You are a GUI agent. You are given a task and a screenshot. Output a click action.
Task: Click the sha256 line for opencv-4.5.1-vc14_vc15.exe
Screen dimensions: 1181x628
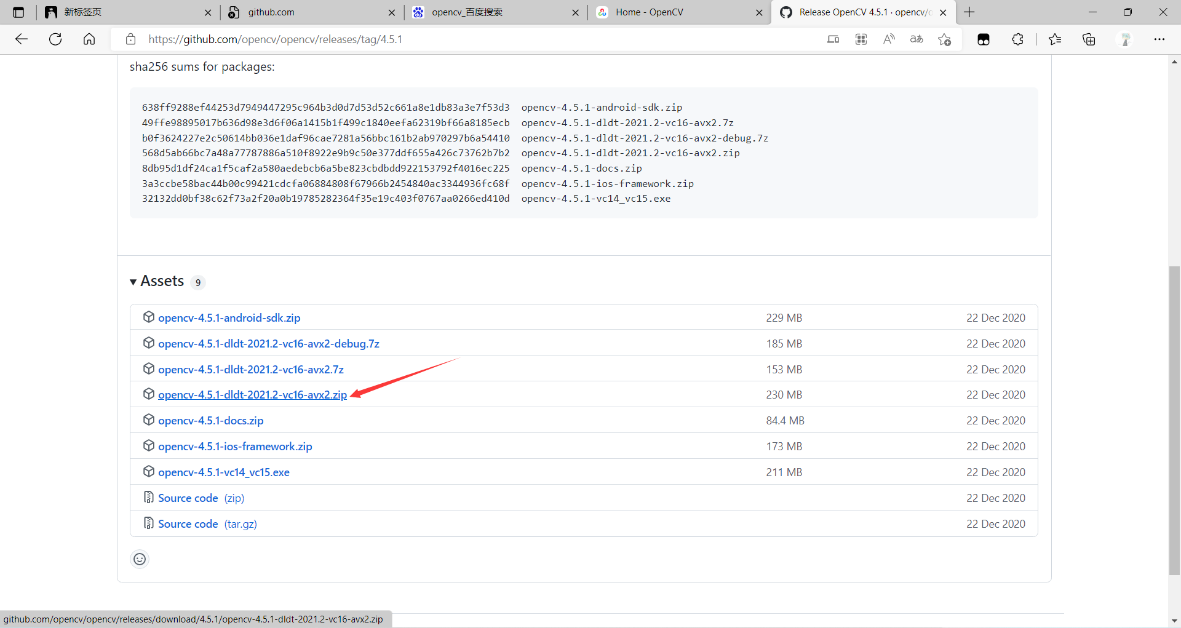click(406, 199)
